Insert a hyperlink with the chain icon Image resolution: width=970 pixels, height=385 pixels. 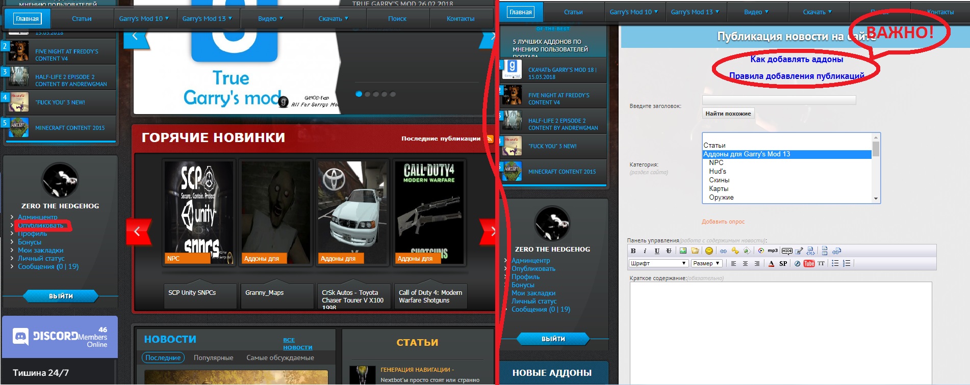coord(723,251)
